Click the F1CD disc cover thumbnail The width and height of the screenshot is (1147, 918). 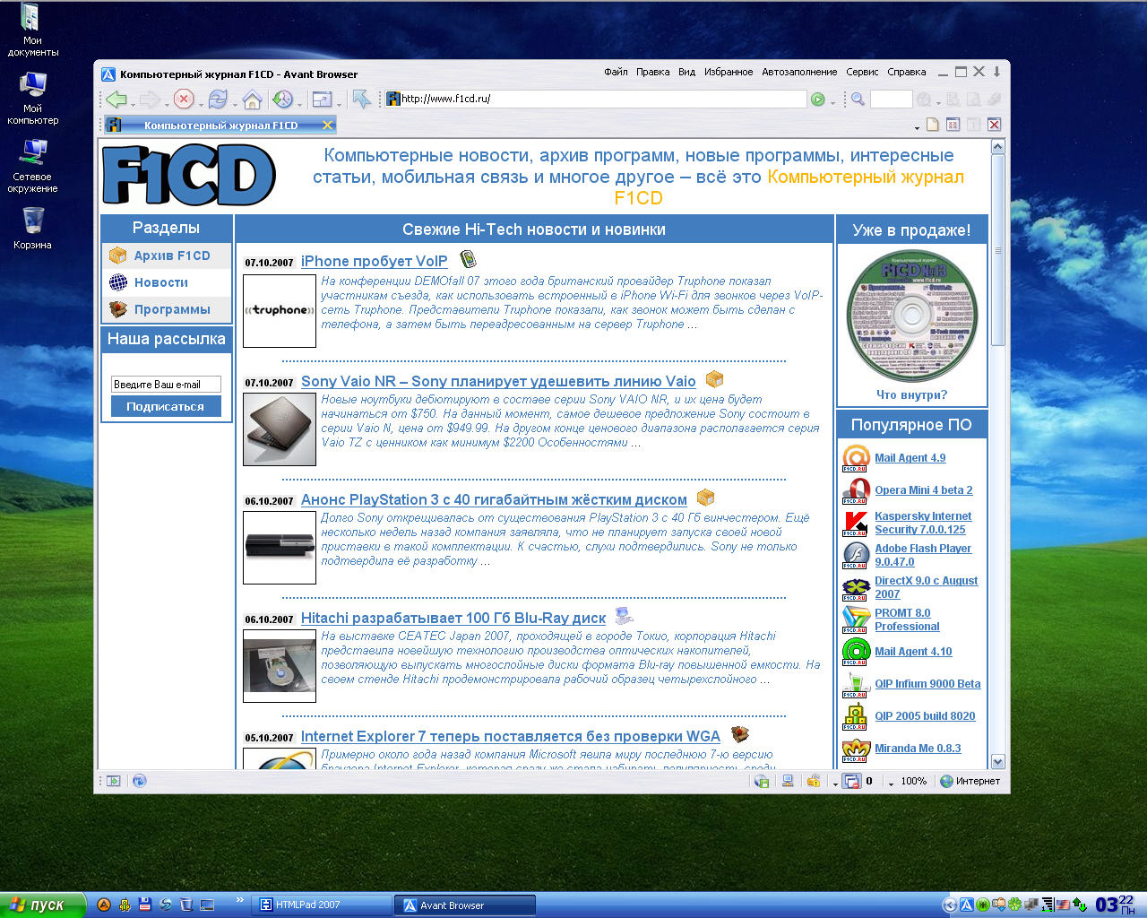click(911, 316)
